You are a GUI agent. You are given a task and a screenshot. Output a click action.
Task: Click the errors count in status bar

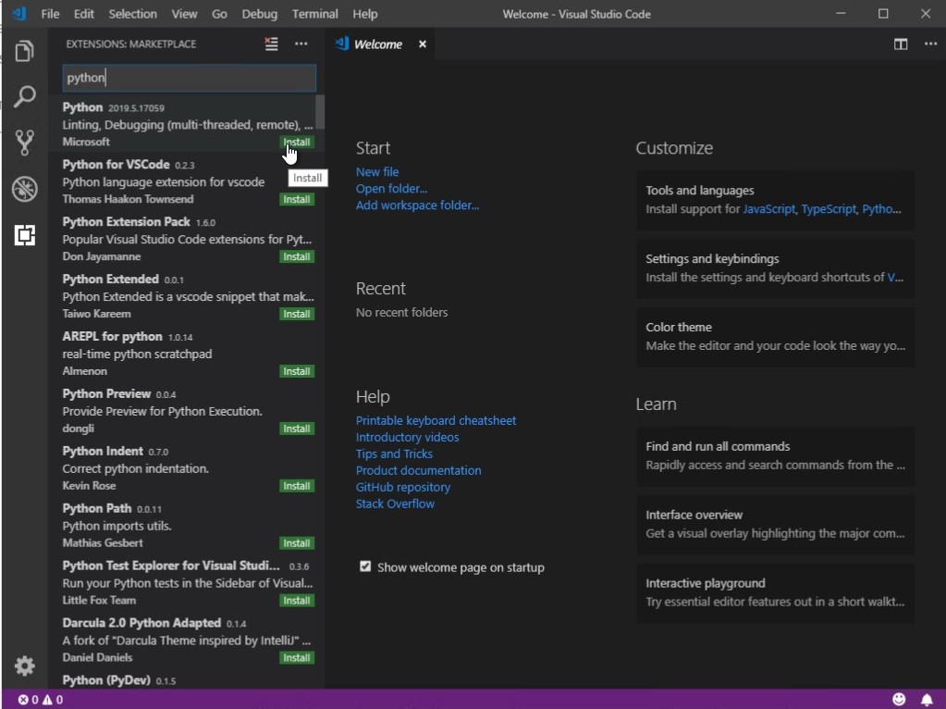[x=28, y=700]
